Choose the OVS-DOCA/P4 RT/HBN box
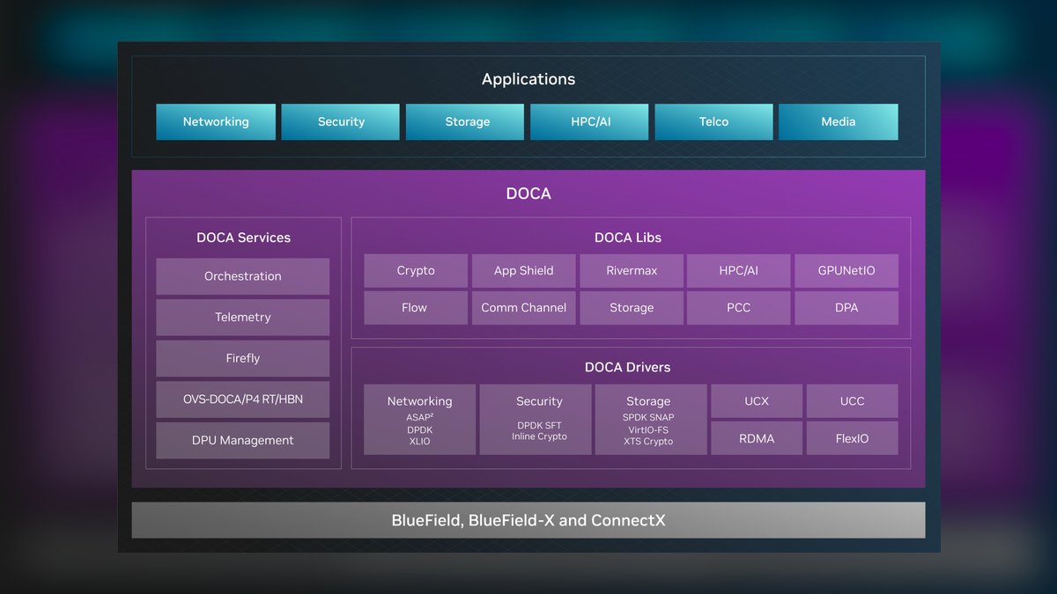 (x=243, y=400)
